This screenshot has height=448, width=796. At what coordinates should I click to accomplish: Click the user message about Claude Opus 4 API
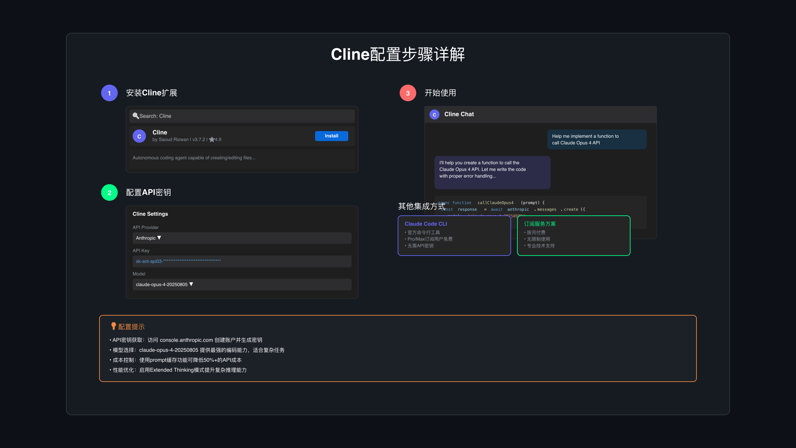(597, 139)
